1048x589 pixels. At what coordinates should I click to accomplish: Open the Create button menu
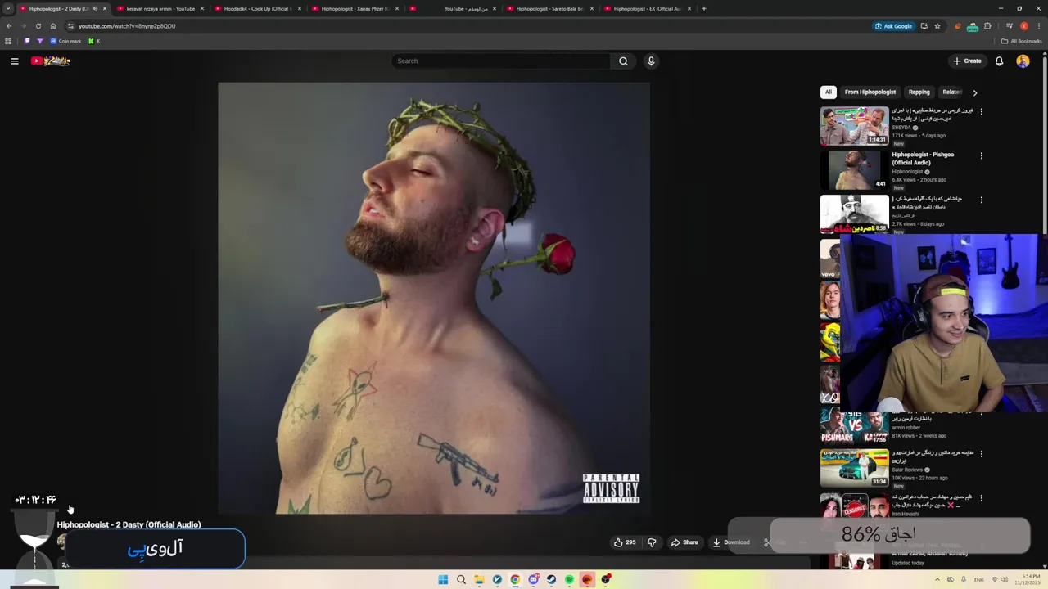coord(967,61)
